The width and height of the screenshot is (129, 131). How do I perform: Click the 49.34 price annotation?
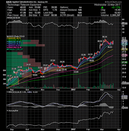pyautogui.click(x=100, y=41)
